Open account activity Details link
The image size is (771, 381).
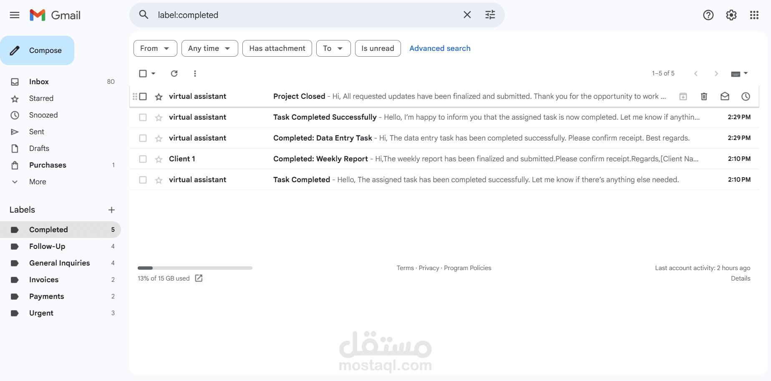741,278
